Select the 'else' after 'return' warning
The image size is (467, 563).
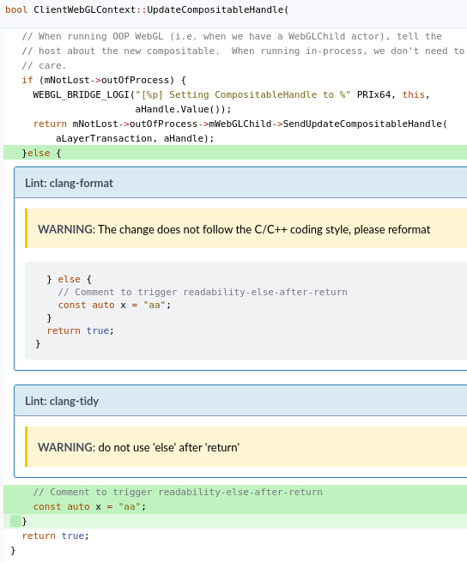139,447
